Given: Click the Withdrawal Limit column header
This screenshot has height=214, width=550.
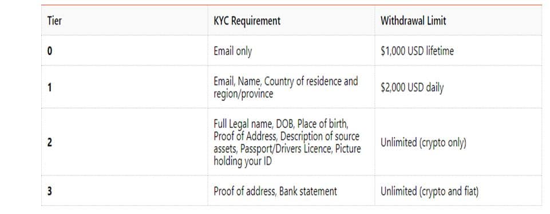Looking at the screenshot, I should click(413, 21).
